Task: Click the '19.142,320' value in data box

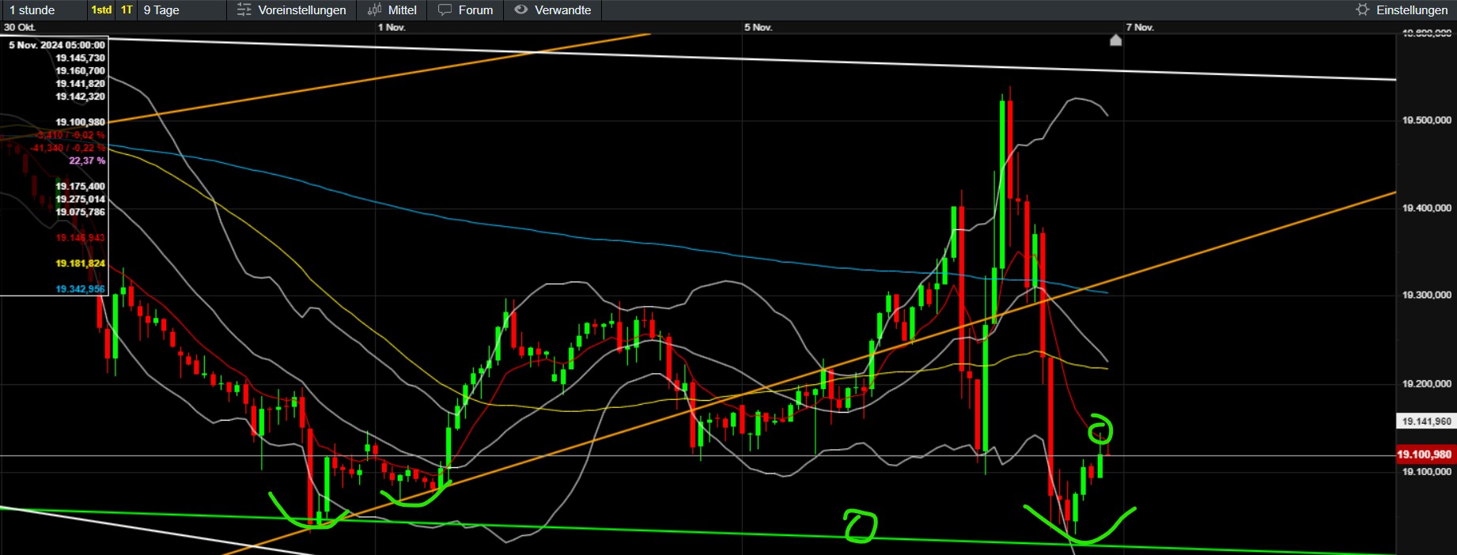Action: [x=80, y=96]
